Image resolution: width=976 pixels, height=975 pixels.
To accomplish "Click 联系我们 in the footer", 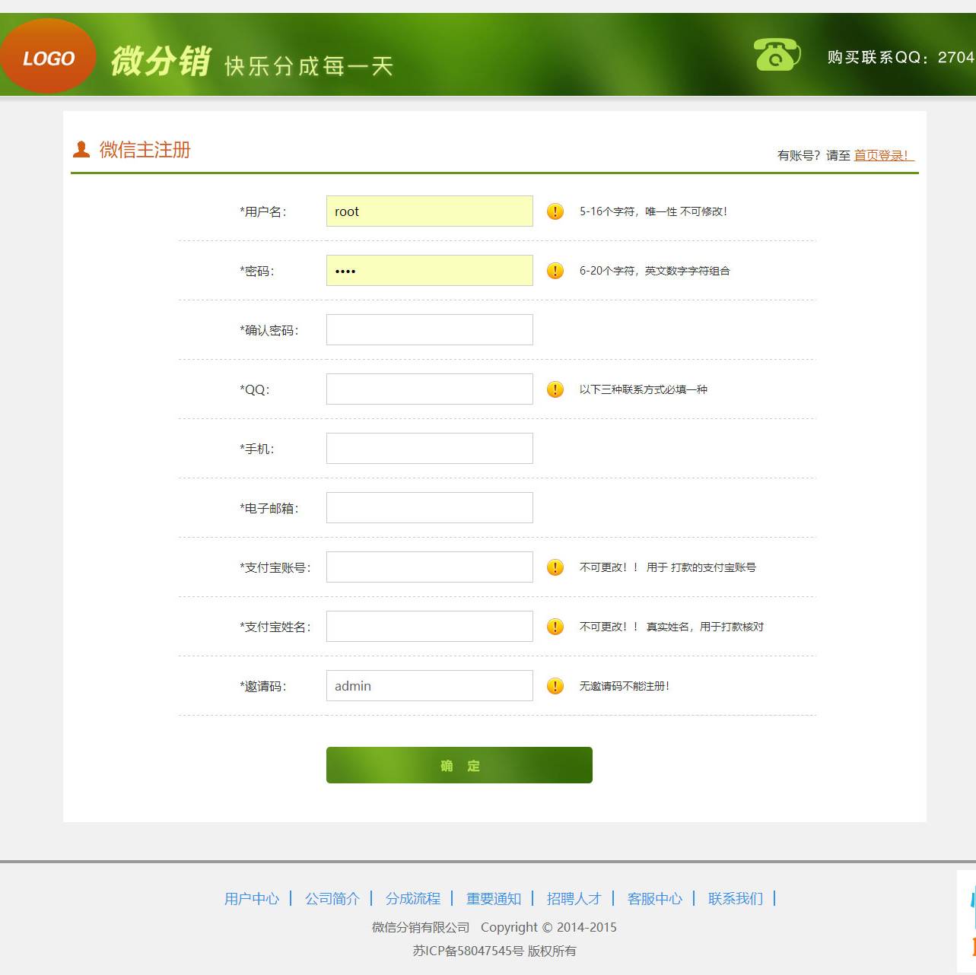I will 736,899.
